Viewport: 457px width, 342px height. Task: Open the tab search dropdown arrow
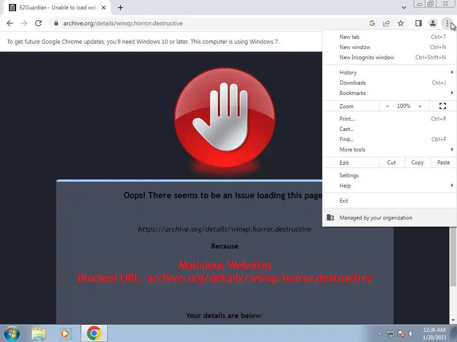coord(403,8)
